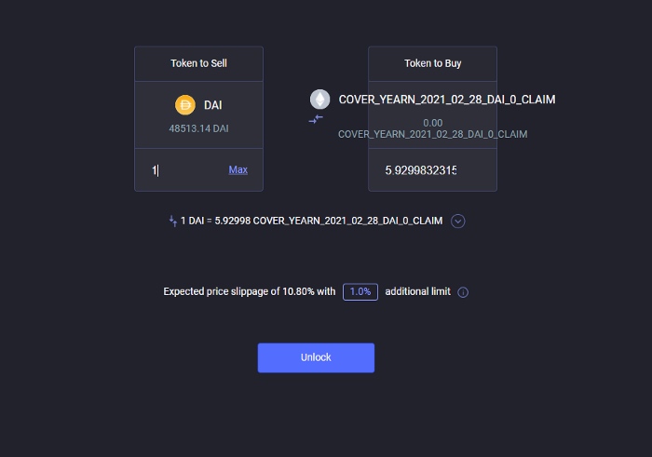Viewport: 652px width, 457px height.
Task: Click the Unlock button
Action: coord(316,357)
